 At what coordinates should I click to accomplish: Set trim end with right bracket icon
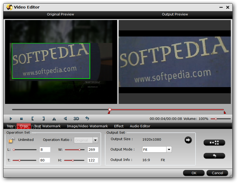click(x=43, y=119)
